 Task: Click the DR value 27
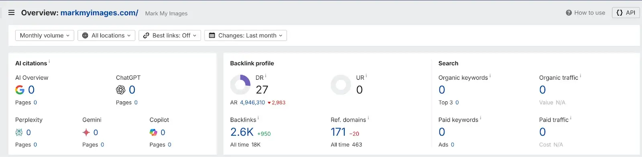click(x=262, y=90)
